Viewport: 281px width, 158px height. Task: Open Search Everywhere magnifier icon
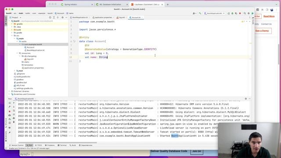245,13
